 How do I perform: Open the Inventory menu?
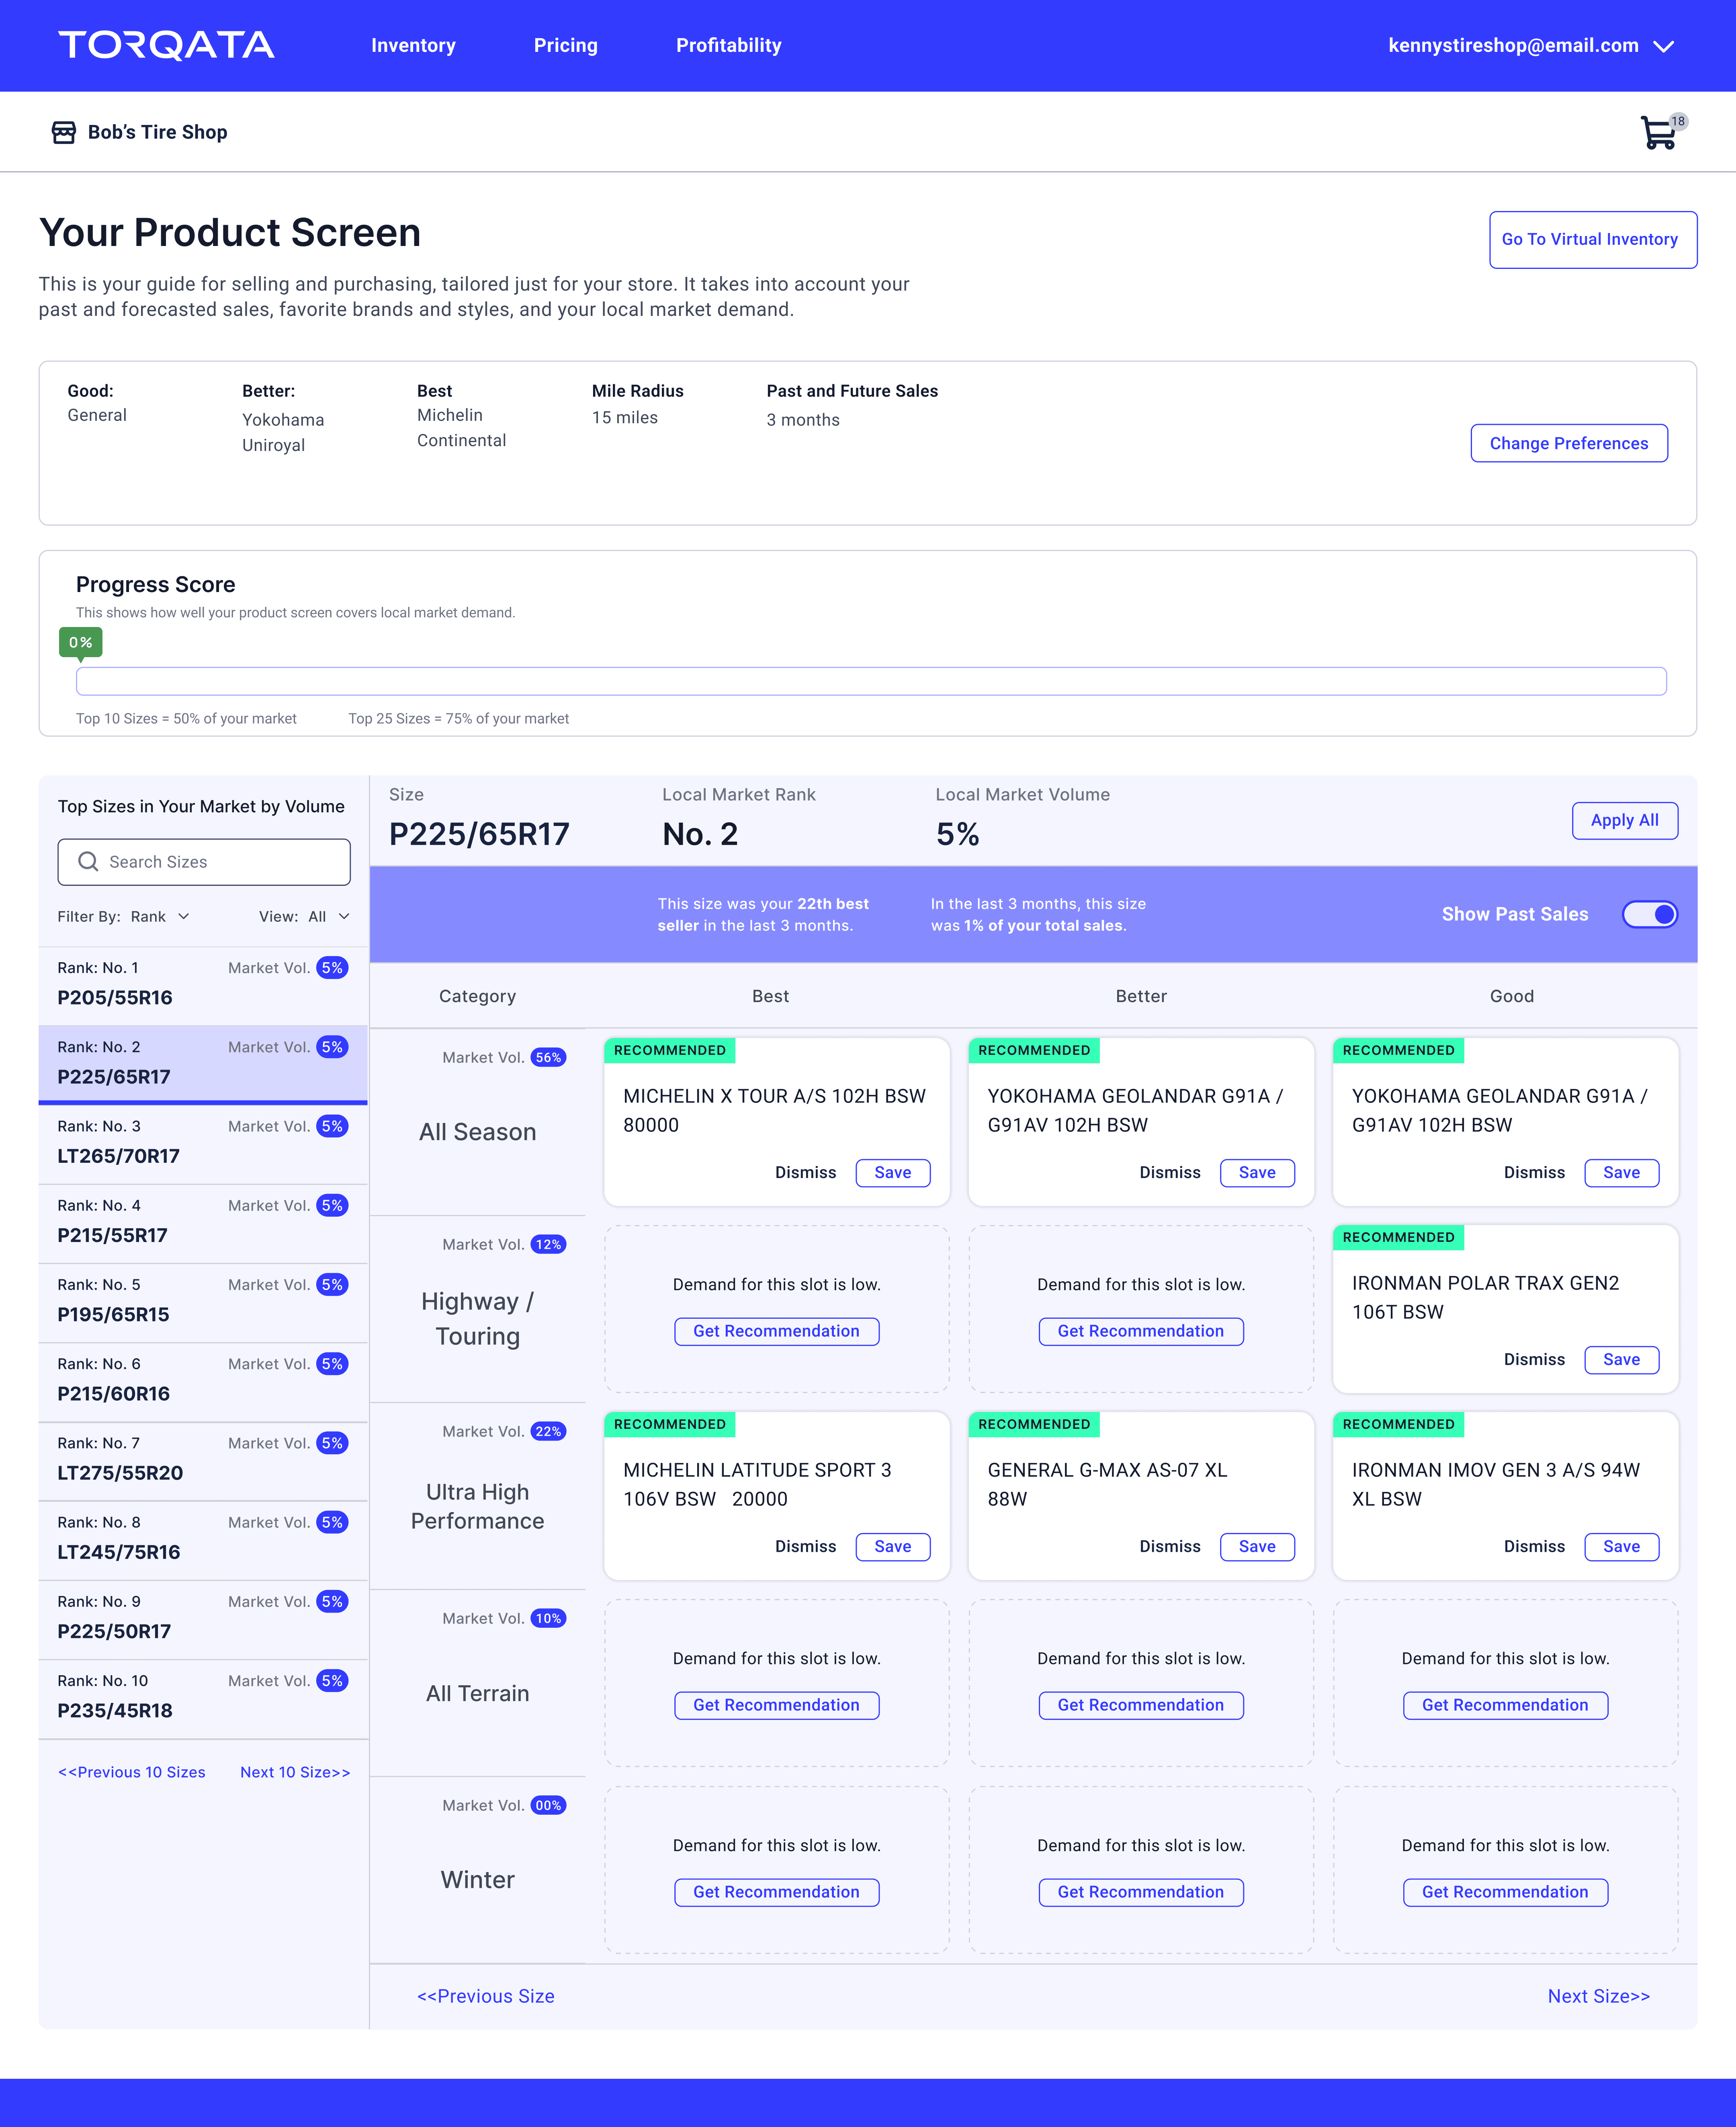coord(413,45)
